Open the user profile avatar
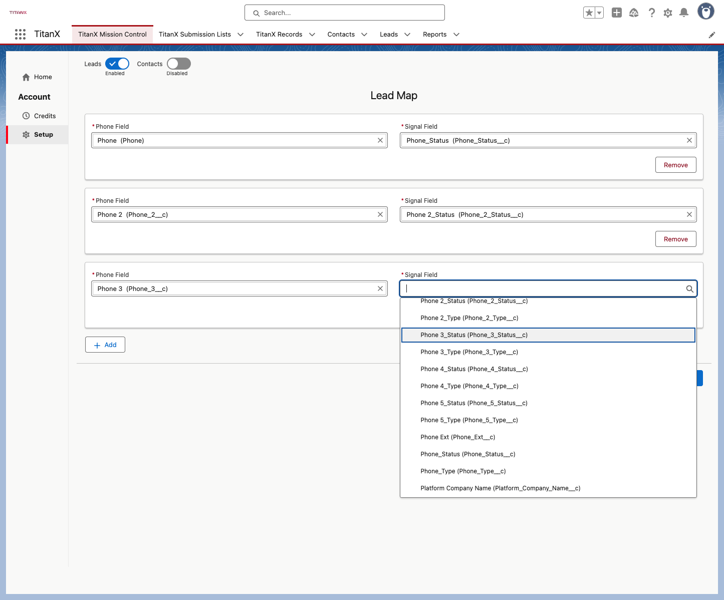 point(706,11)
